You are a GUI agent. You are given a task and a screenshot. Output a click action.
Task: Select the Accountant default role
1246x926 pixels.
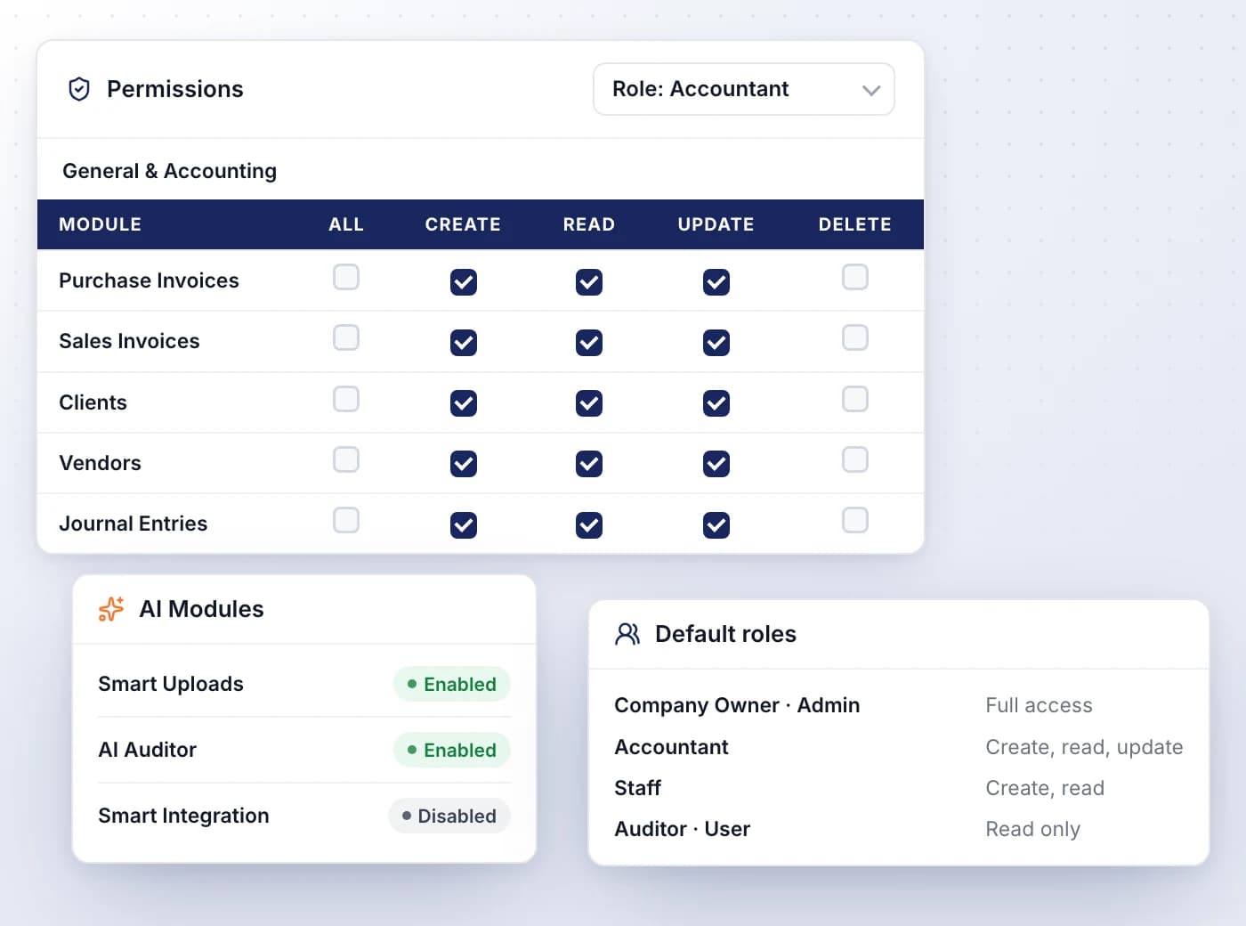pos(671,747)
